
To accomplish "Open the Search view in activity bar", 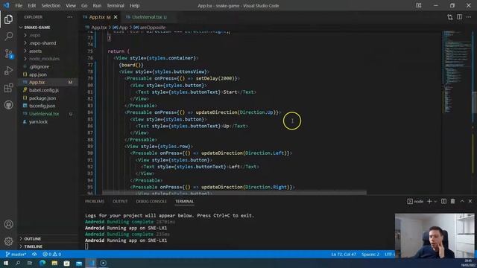I will (8, 36).
